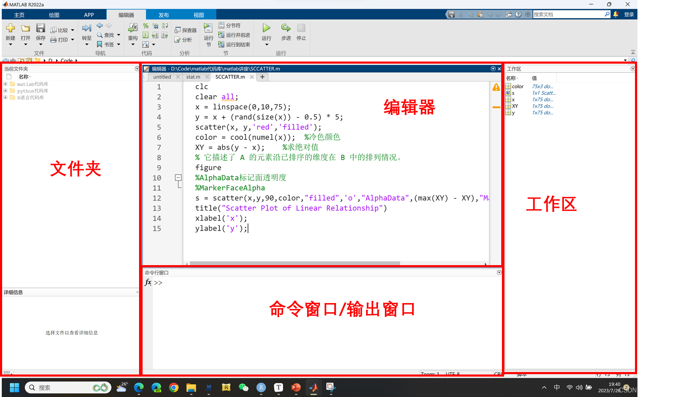Screen dimensions: 692x397
Task: Click the Stop (停止) icon
Action: [301, 28]
